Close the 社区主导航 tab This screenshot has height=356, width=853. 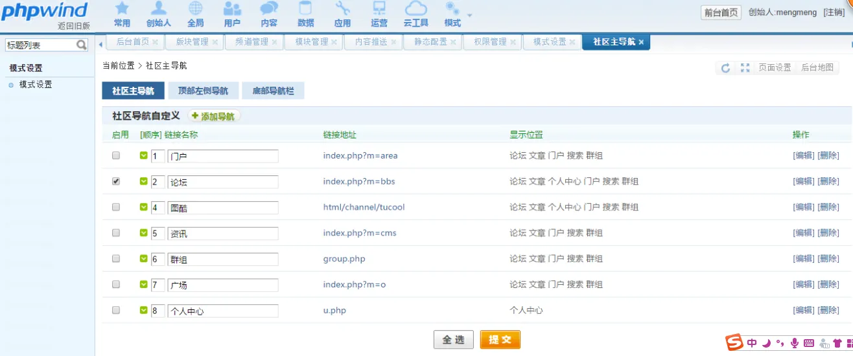[641, 42]
